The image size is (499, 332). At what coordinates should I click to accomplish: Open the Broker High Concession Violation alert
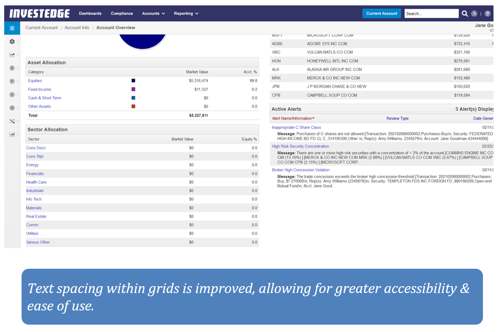point(301,170)
